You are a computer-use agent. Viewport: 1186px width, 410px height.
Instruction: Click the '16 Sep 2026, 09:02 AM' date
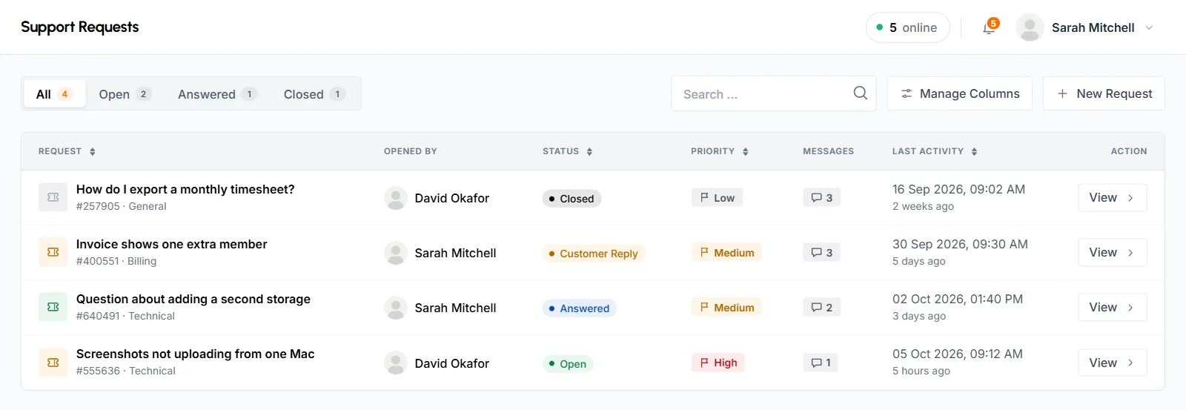pyautogui.click(x=958, y=189)
